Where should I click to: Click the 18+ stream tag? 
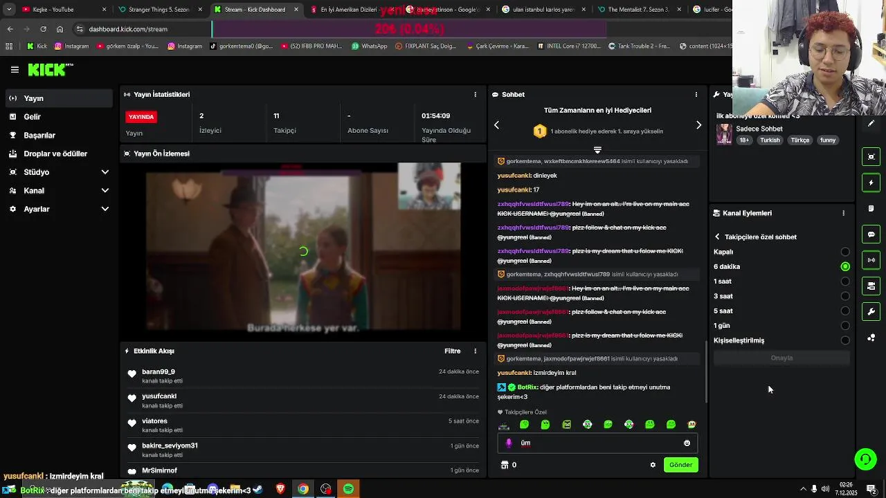click(x=744, y=140)
